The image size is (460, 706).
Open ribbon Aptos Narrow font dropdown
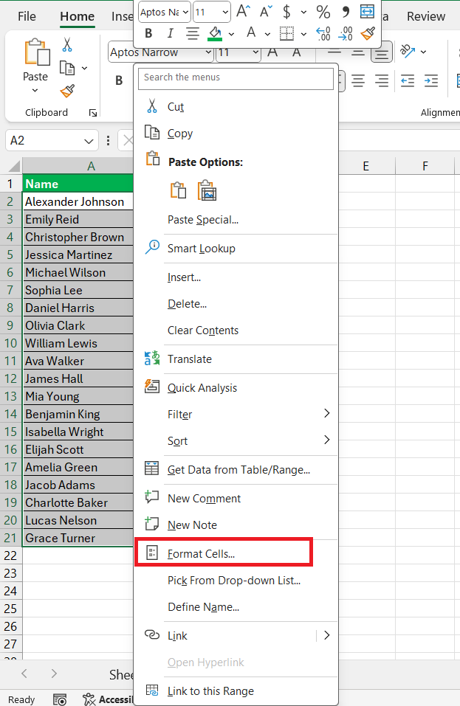click(208, 52)
